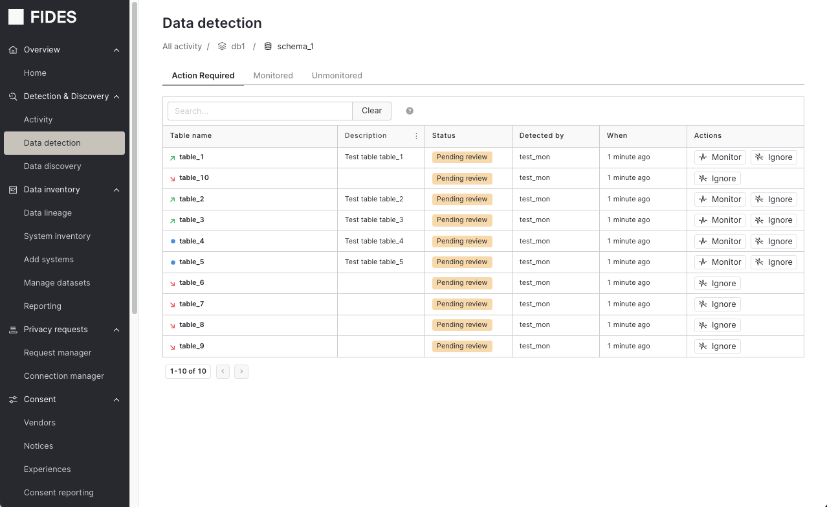Click the db1 database stack icon

(x=222, y=47)
